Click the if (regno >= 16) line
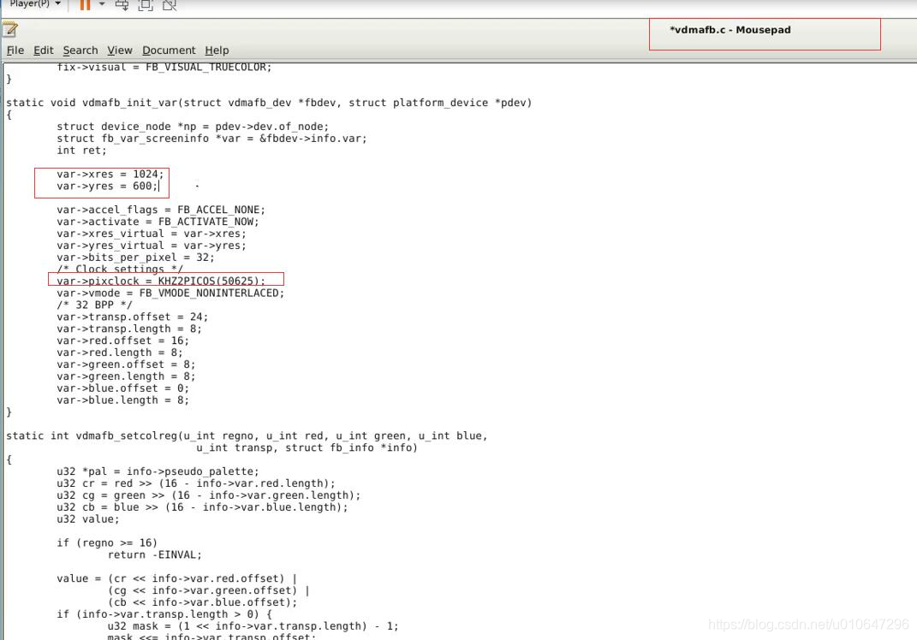 coord(106,543)
